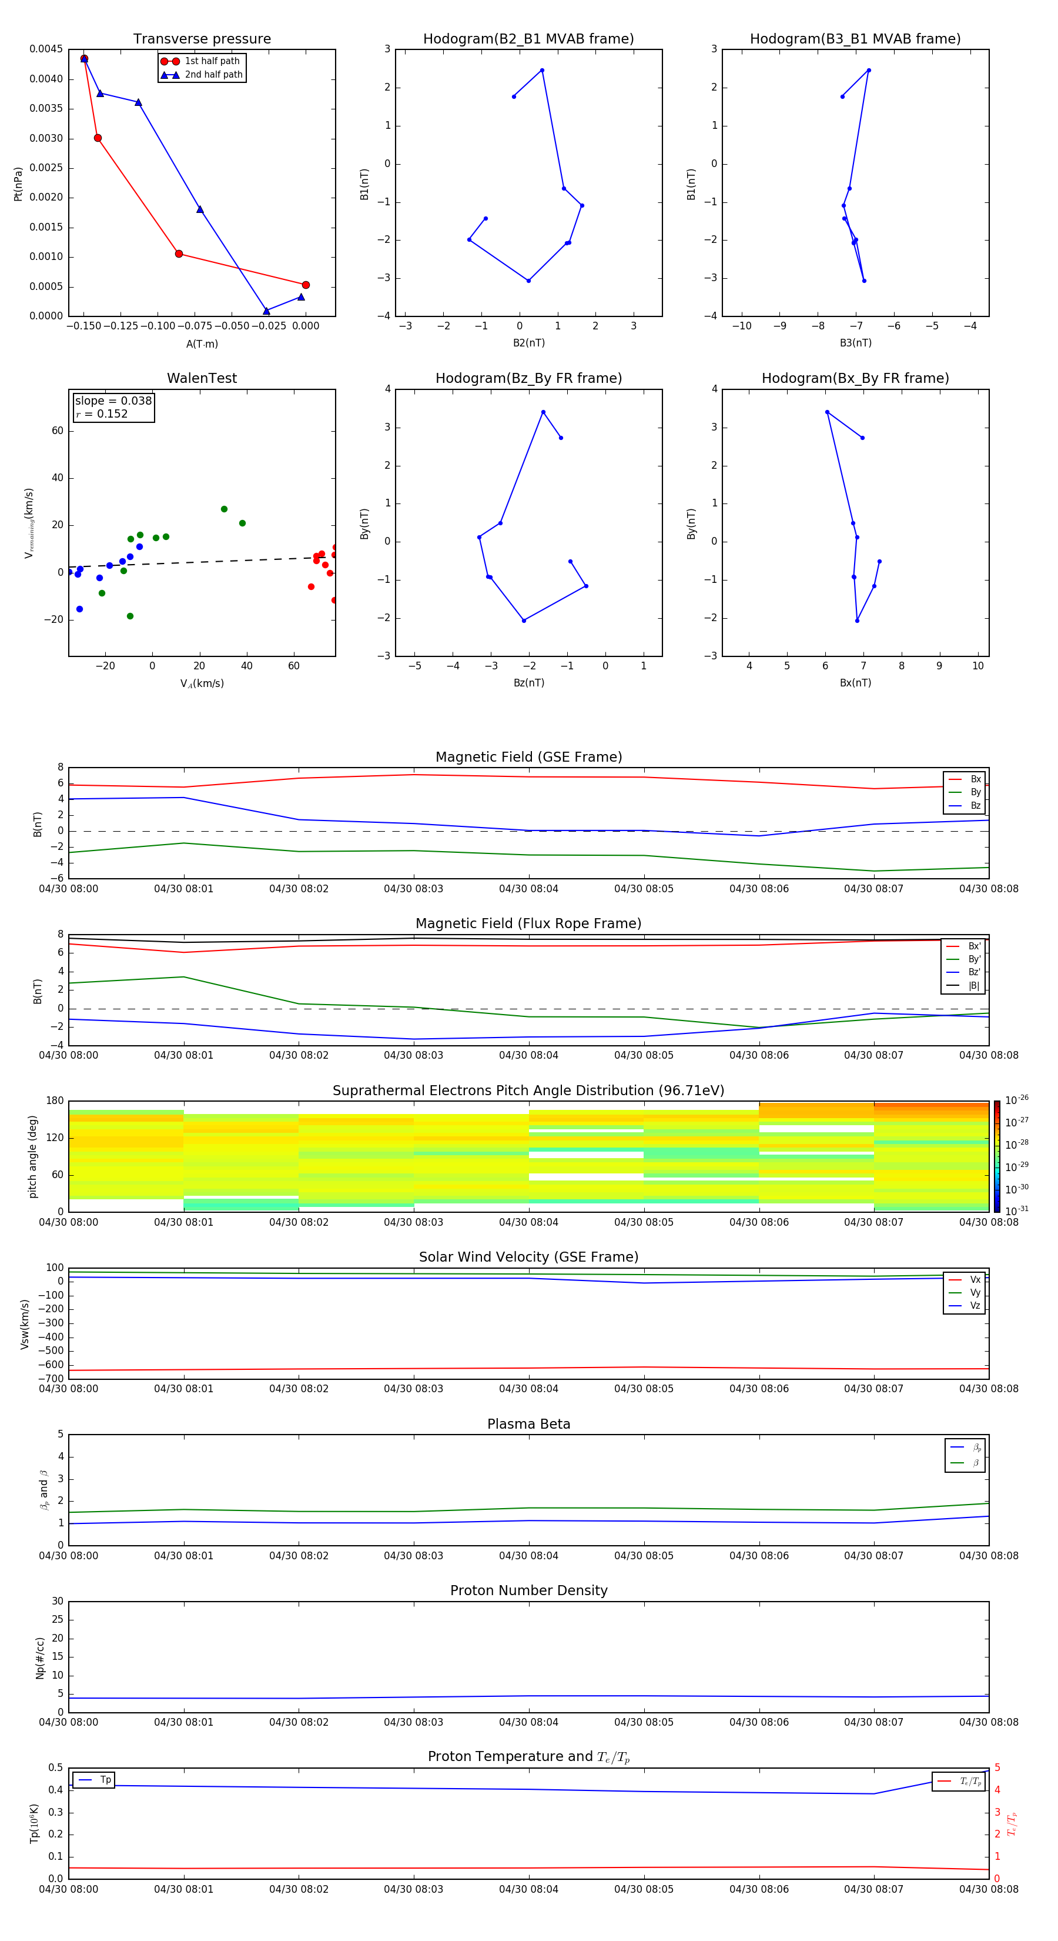Click 'Magnetic Field (Flux Rope Frame)' title
1058x1941 pixels.
[528, 924]
